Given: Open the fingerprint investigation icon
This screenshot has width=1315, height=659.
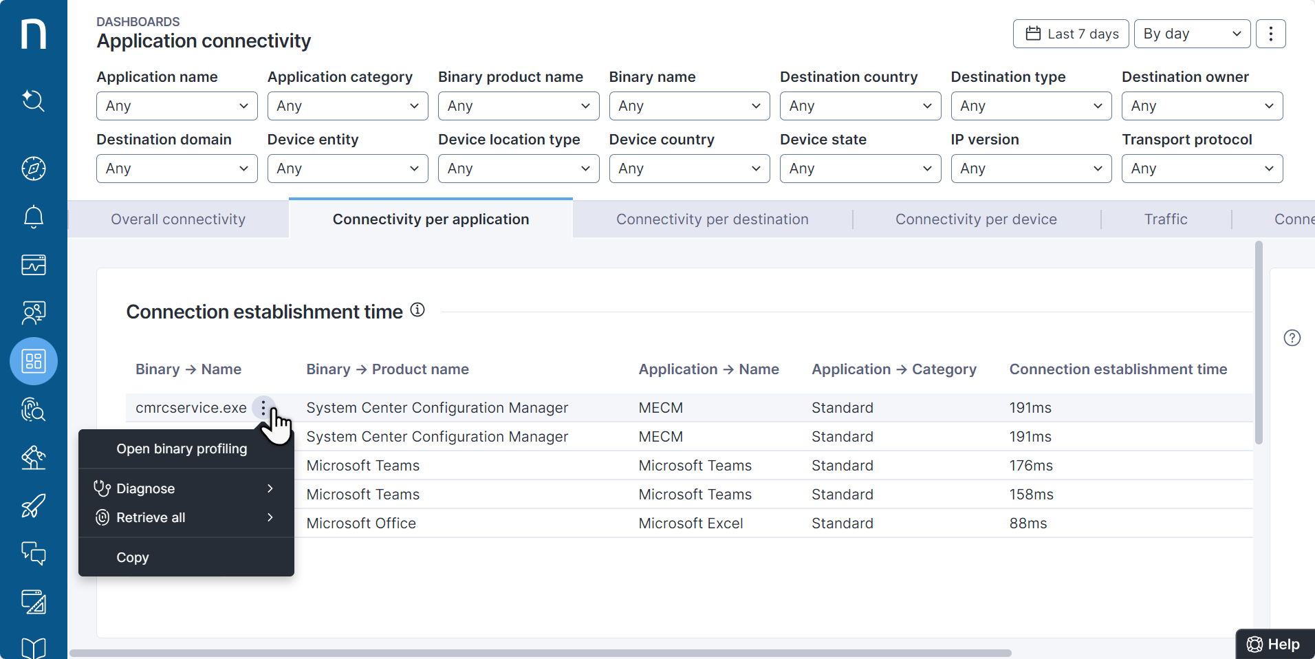Looking at the screenshot, I should click(x=34, y=409).
